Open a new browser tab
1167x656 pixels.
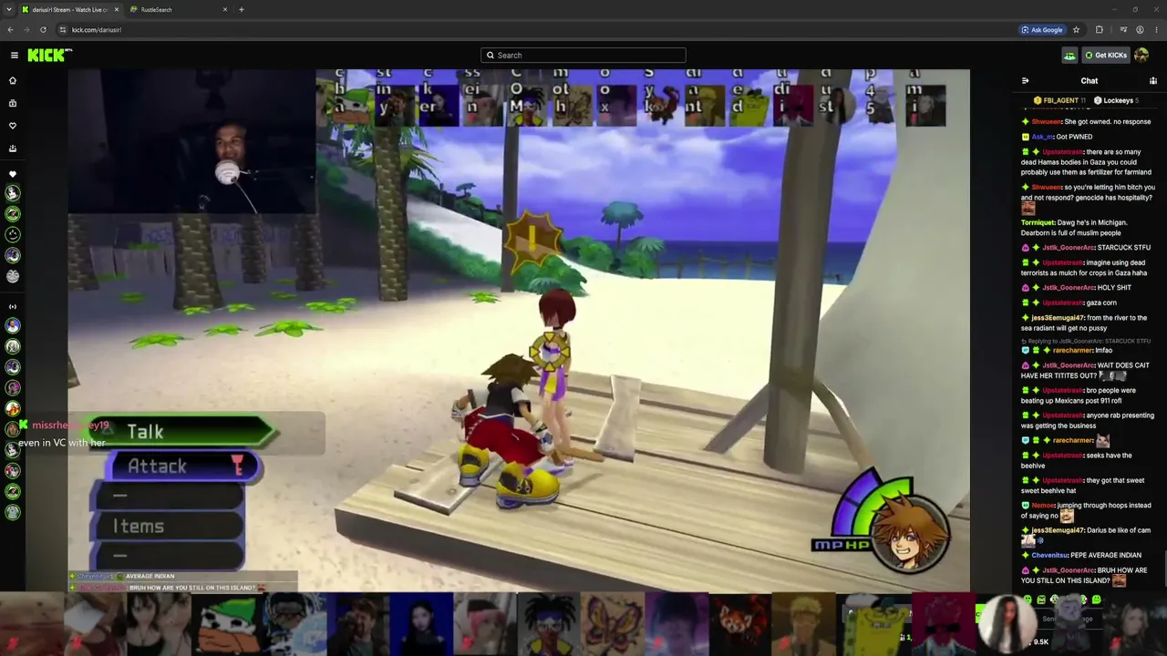pyautogui.click(x=242, y=9)
